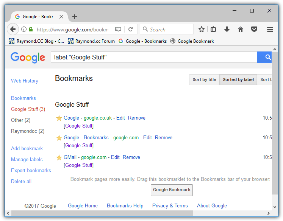Open the Pocket icon

click(254, 29)
